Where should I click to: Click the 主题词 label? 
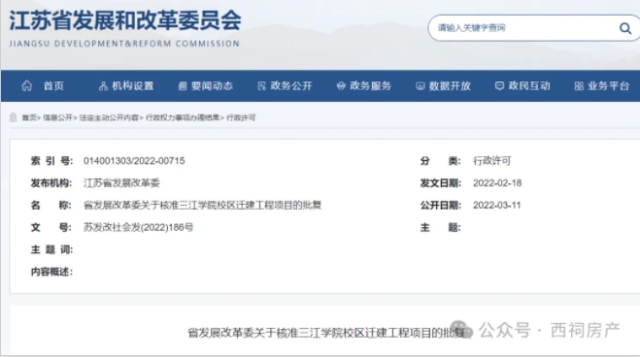point(51,249)
